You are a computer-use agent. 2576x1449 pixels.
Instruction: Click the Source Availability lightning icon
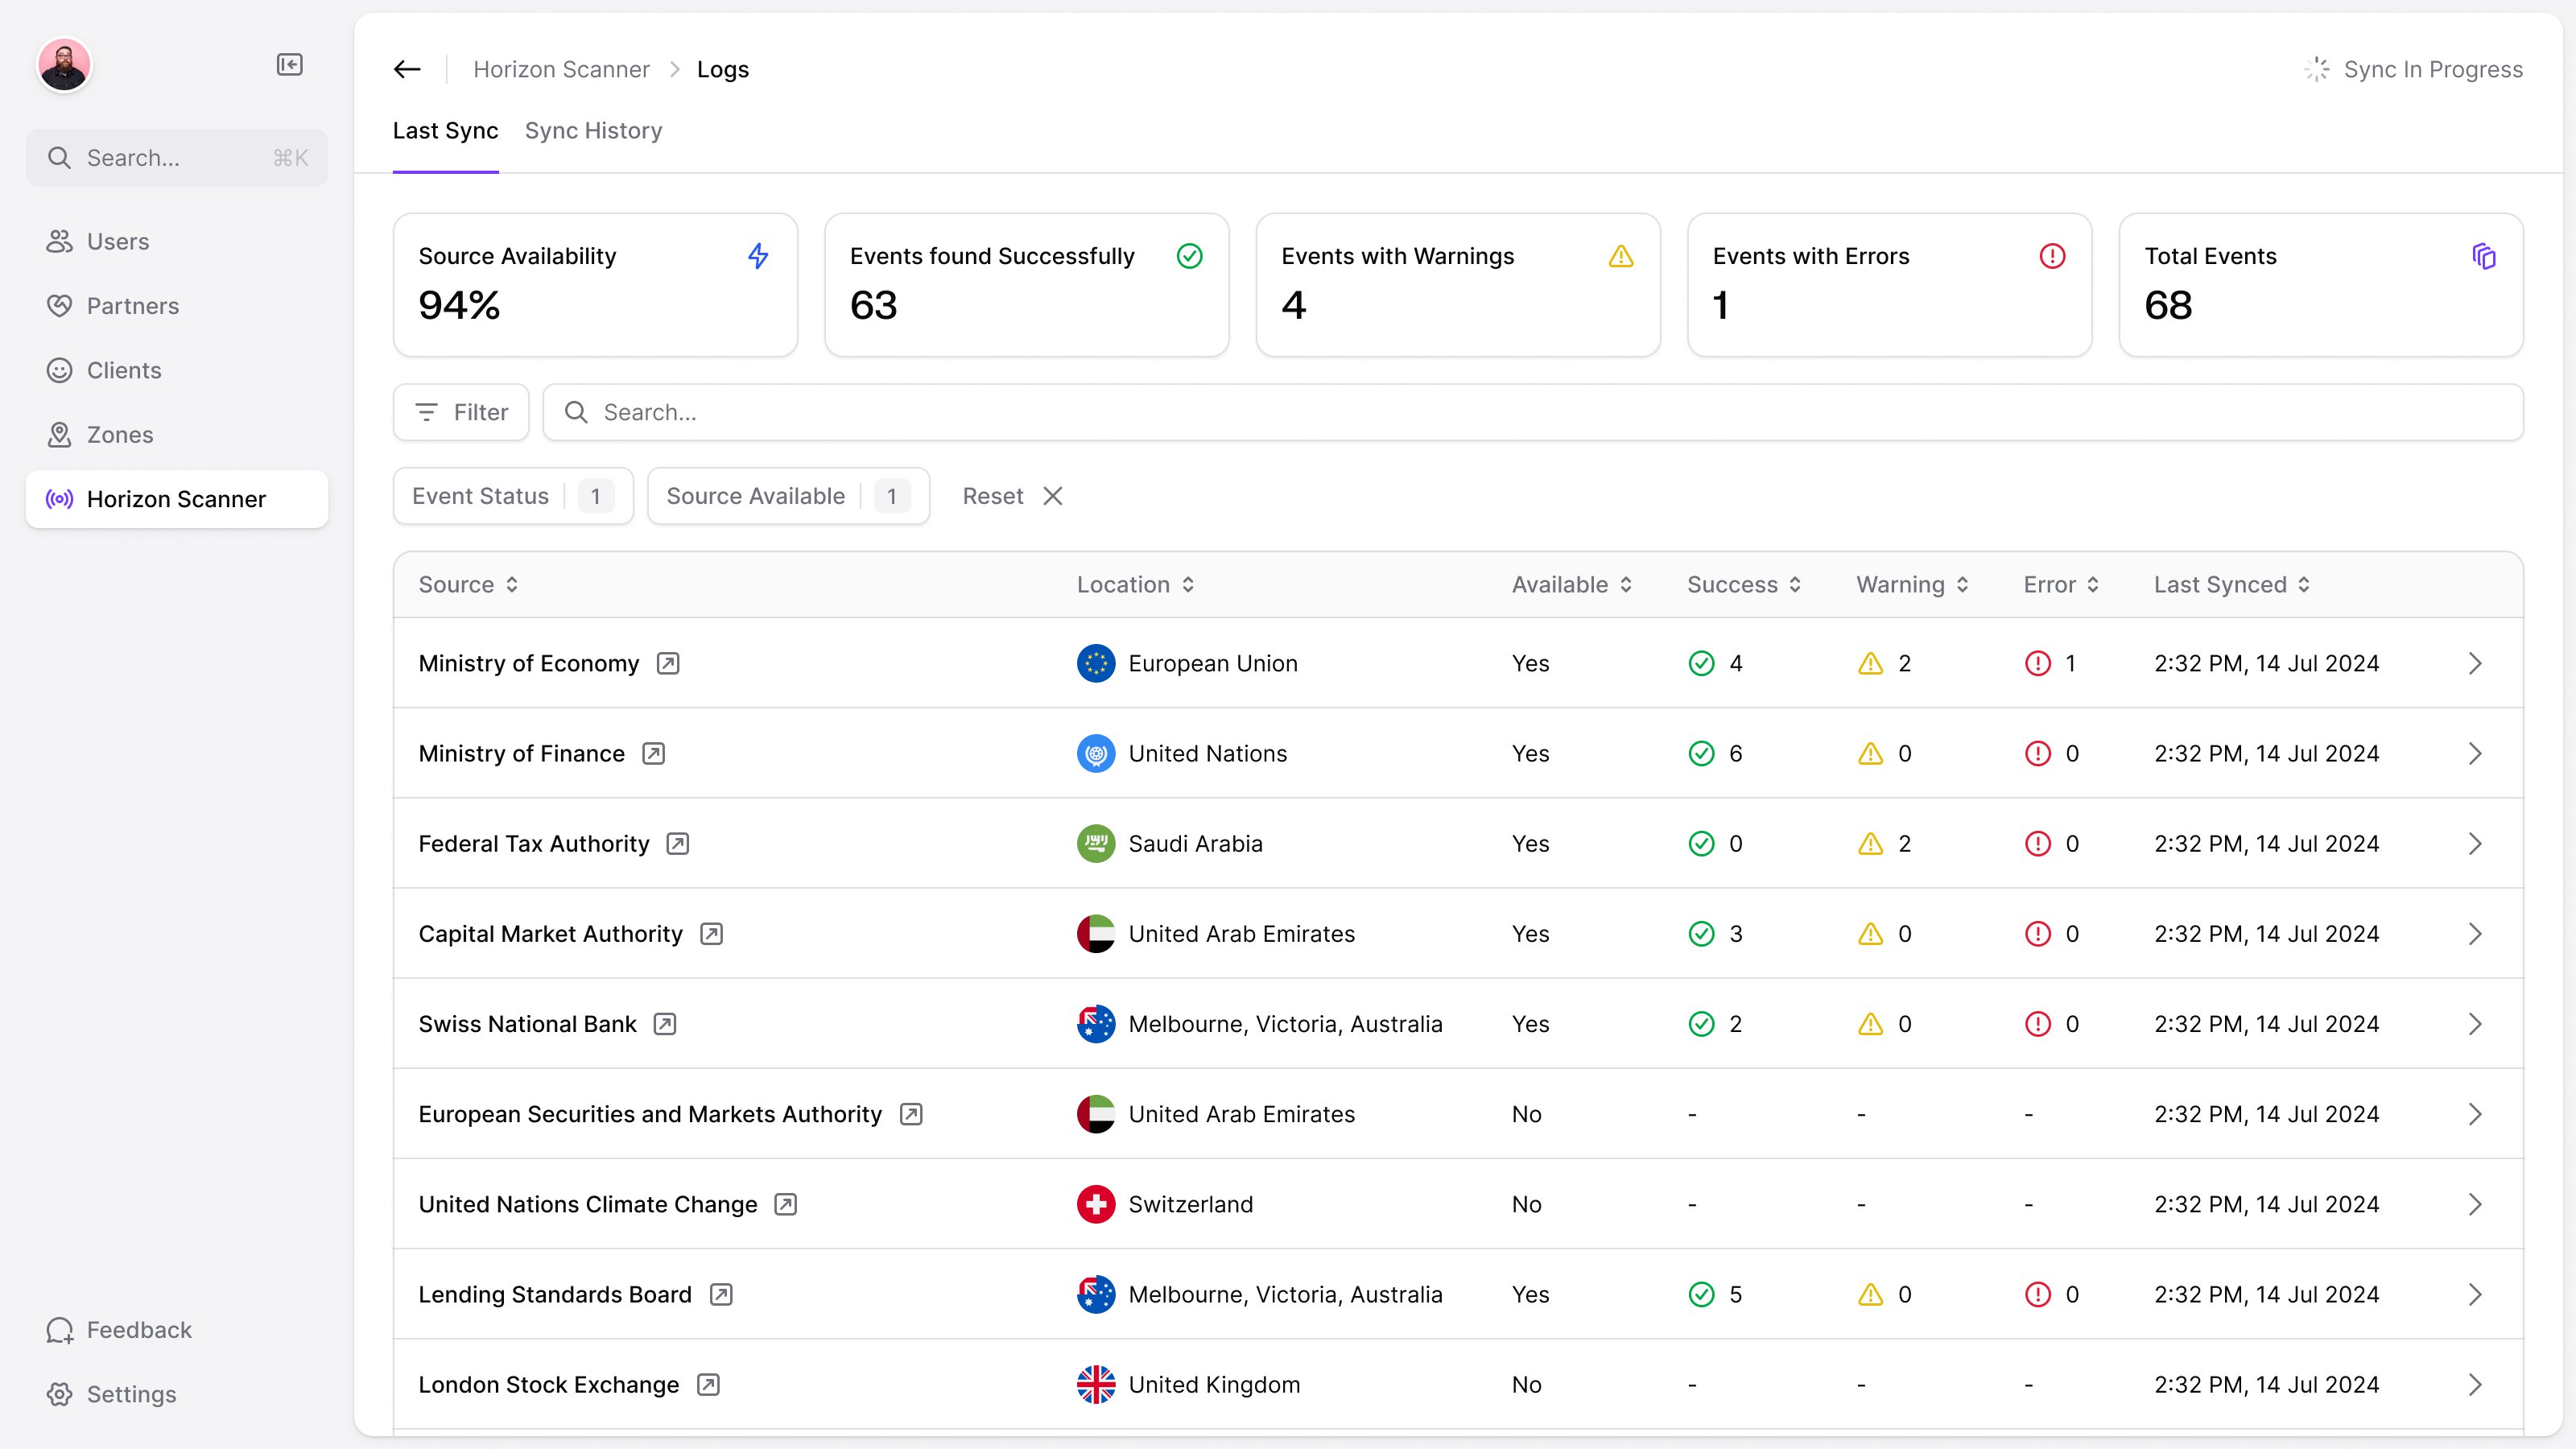pyautogui.click(x=758, y=256)
